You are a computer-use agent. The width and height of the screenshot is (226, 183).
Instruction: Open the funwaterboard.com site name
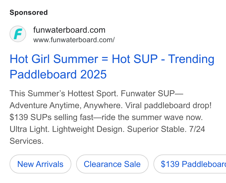69,30
